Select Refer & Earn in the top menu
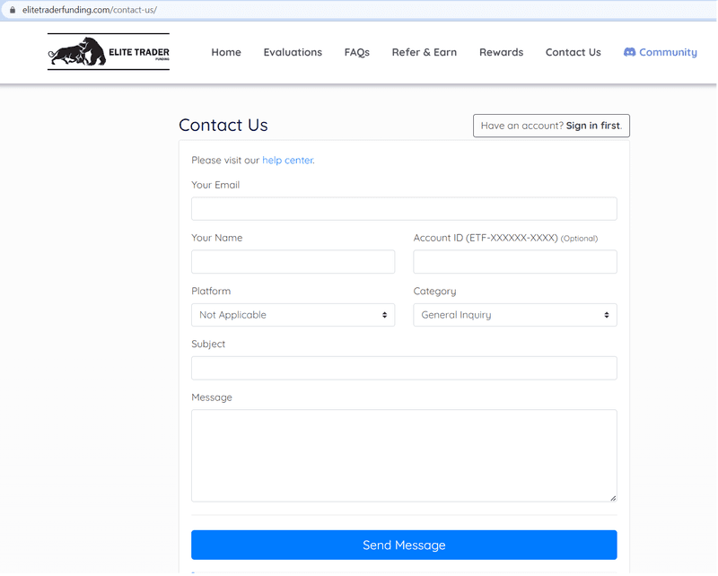Viewport: 718px width, 576px height. click(425, 52)
